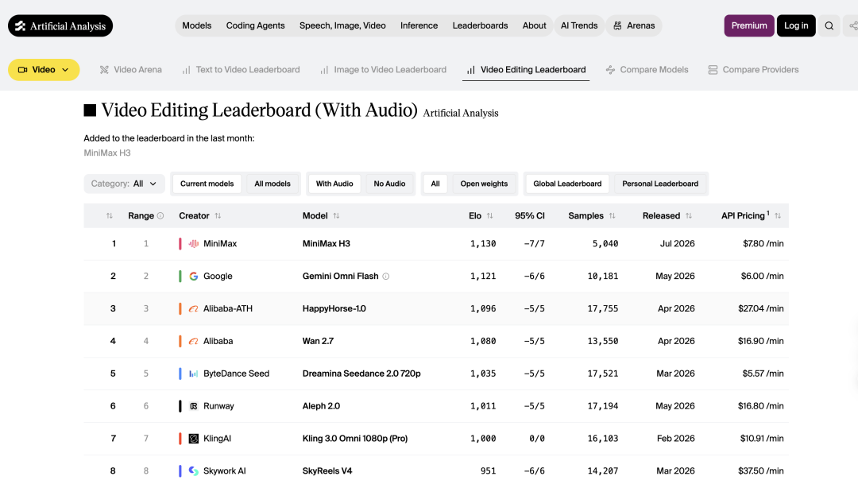858x484 pixels.
Task: Switch to Text to Video Leaderboard tab
Action: 241,69
